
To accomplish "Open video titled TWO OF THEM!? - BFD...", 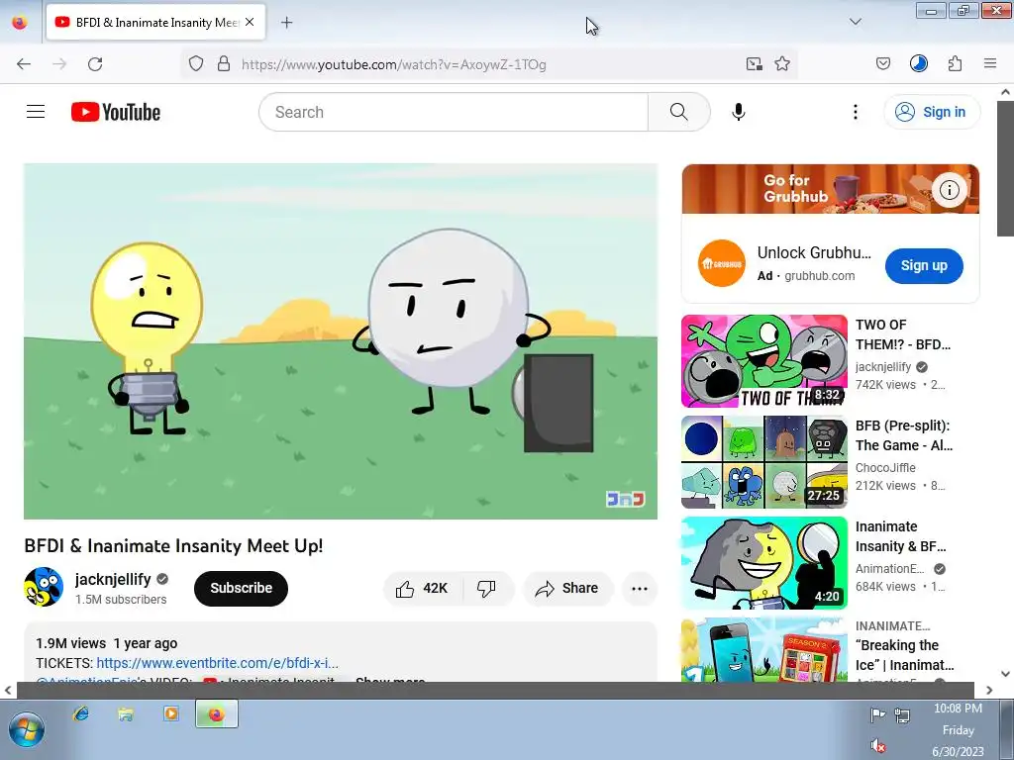I will 903,334.
